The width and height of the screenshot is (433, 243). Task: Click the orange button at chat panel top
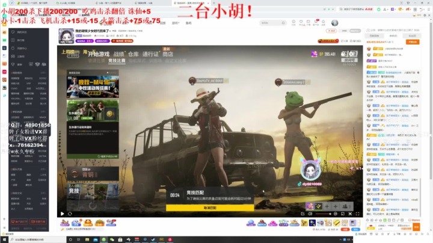[x=413, y=42]
